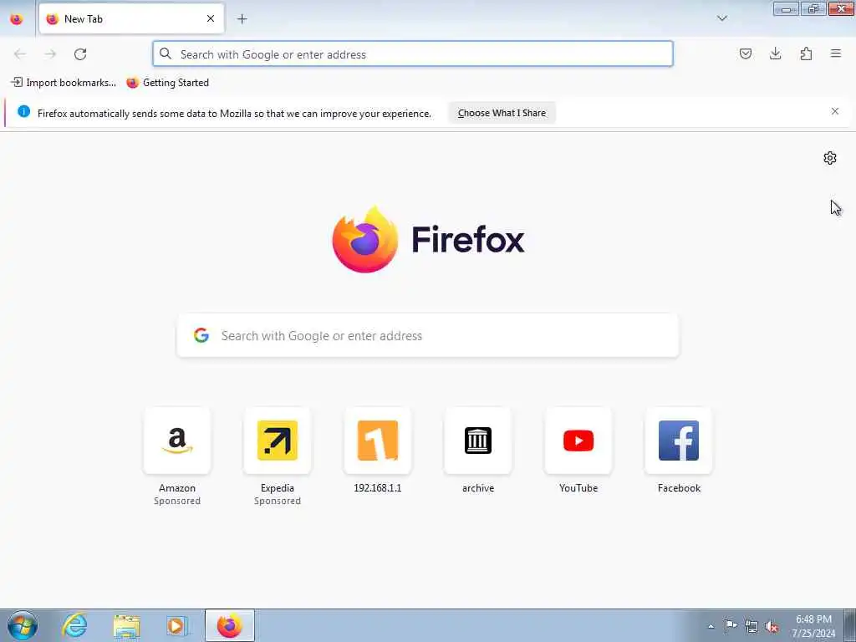856x642 pixels.
Task: Open Windows Explorer folder in taskbar
Action: 127,625
